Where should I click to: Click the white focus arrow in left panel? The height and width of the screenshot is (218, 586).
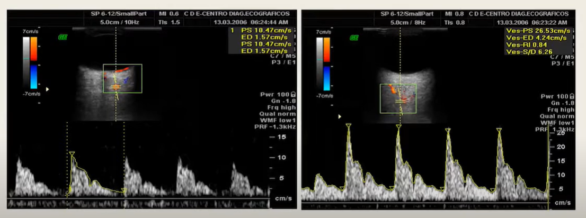[47, 89]
